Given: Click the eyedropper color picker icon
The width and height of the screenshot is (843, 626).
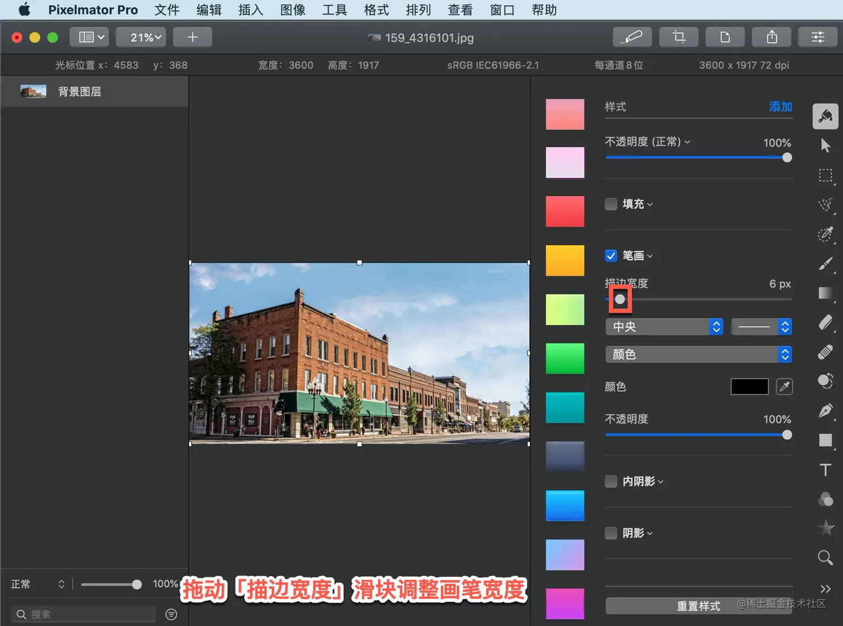Looking at the screenshot, I should (784, 386).
